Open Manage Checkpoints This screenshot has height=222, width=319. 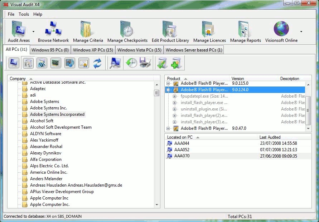click(x=127, y=32)
